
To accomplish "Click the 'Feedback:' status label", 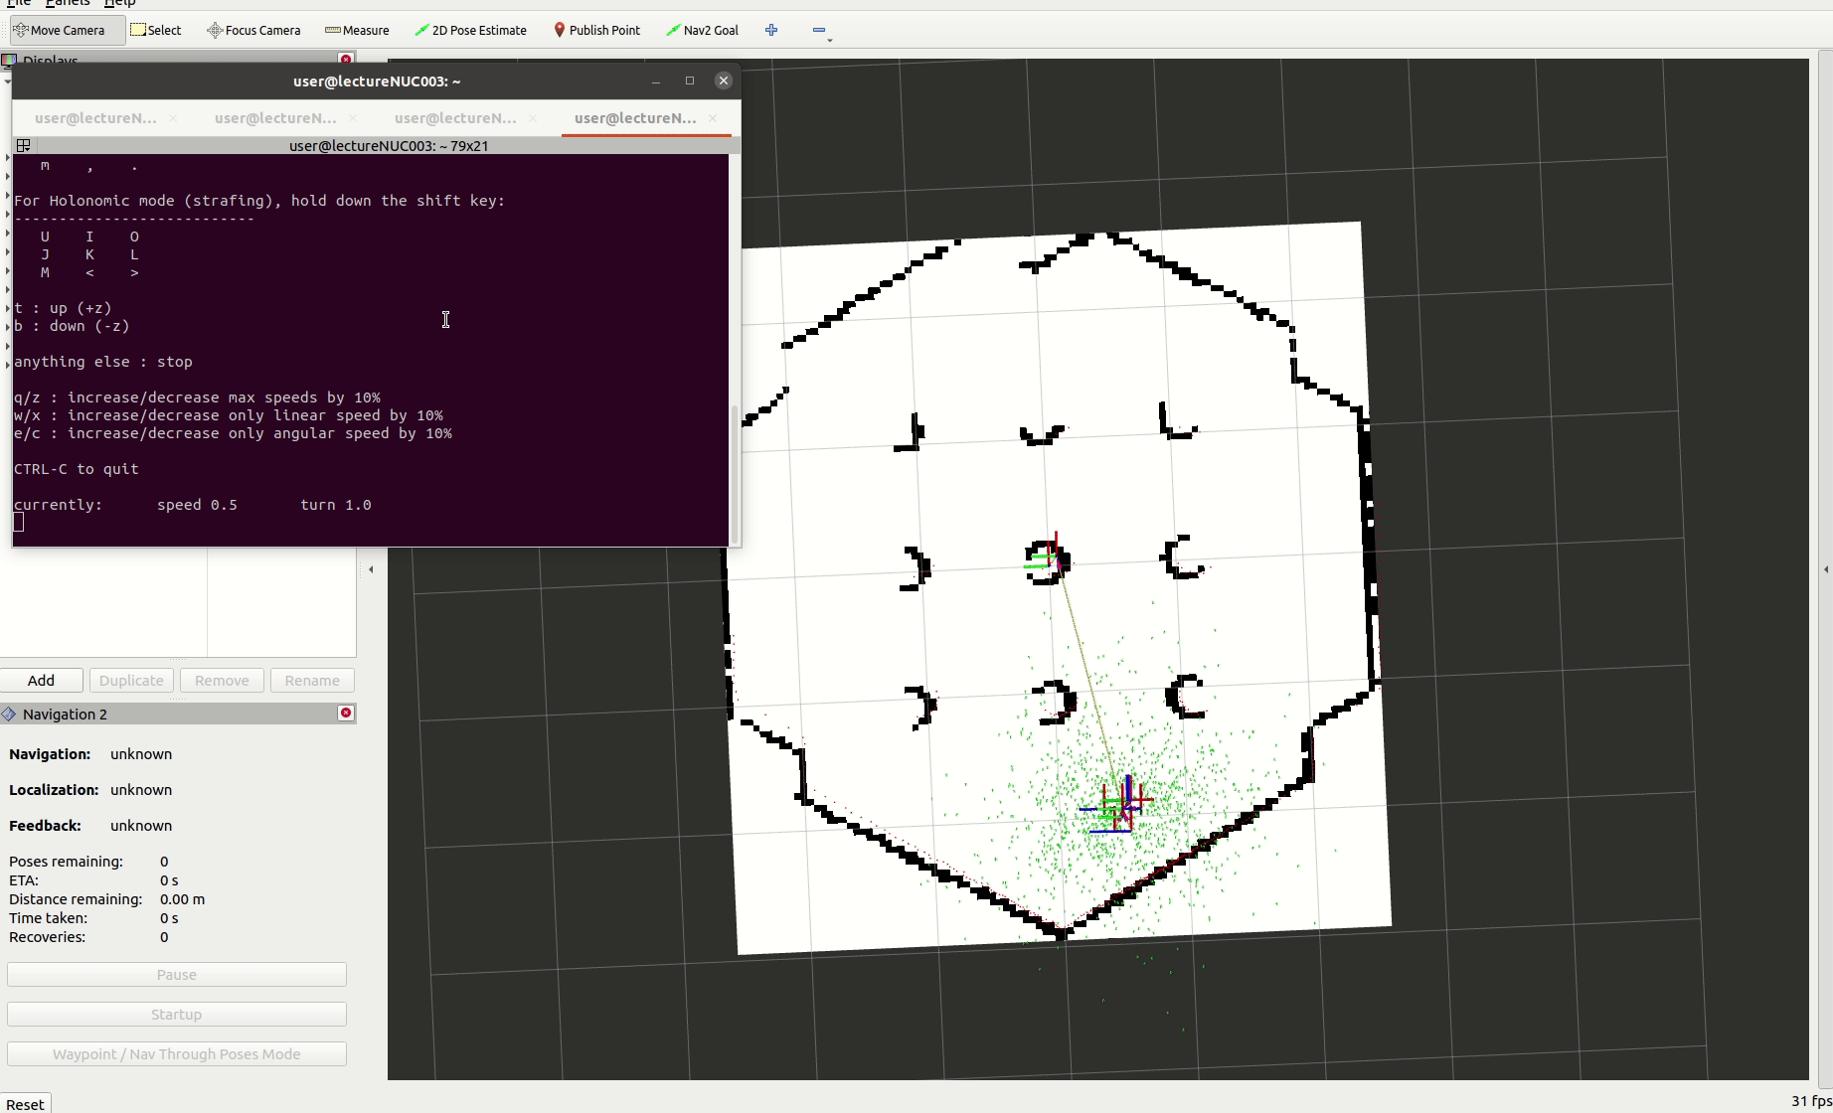I will coord(45,826).
